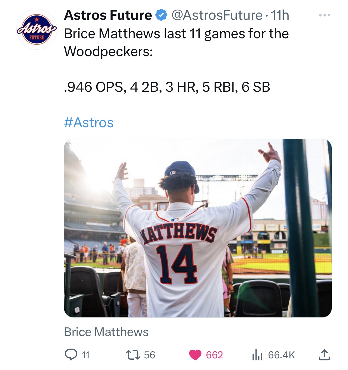Image resolution: width=348 pixels, height=370 pixels.
Task: Open the #Astros hashtag
Action: tap(89, 123)
